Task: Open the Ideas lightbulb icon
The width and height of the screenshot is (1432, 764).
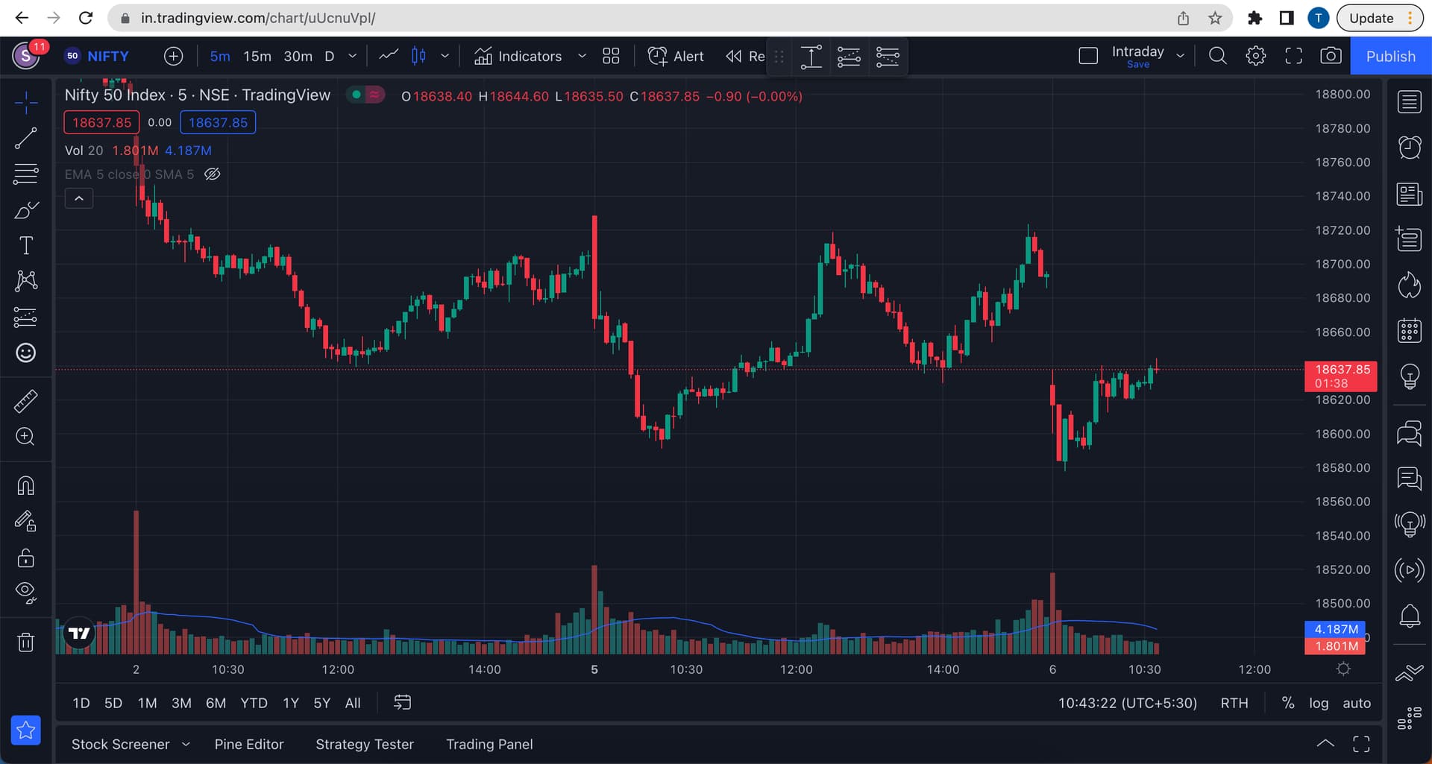Action: click(1409, 376)
